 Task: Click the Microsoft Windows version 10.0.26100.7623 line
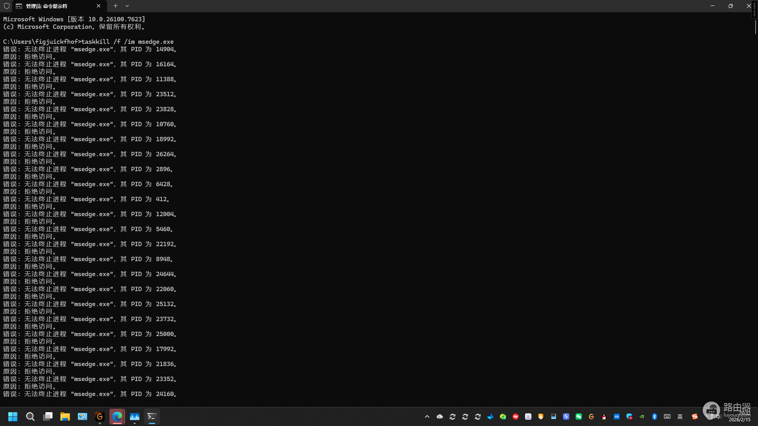point(74,19)
